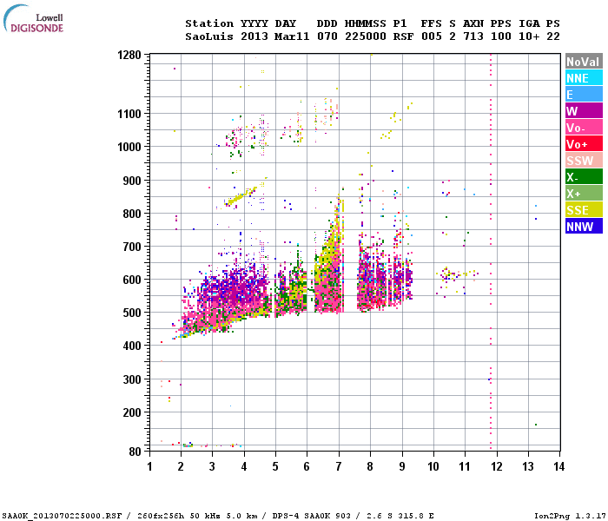Click frequency axis label 13

tap(528, 466)
